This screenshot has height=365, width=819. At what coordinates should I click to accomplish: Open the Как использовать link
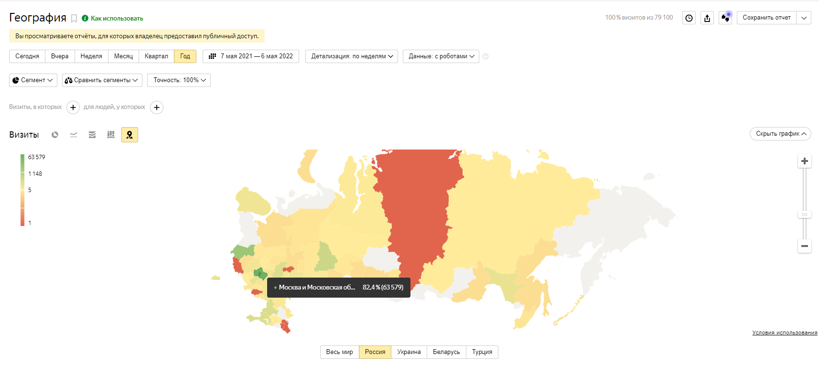[x=117, y=19]
